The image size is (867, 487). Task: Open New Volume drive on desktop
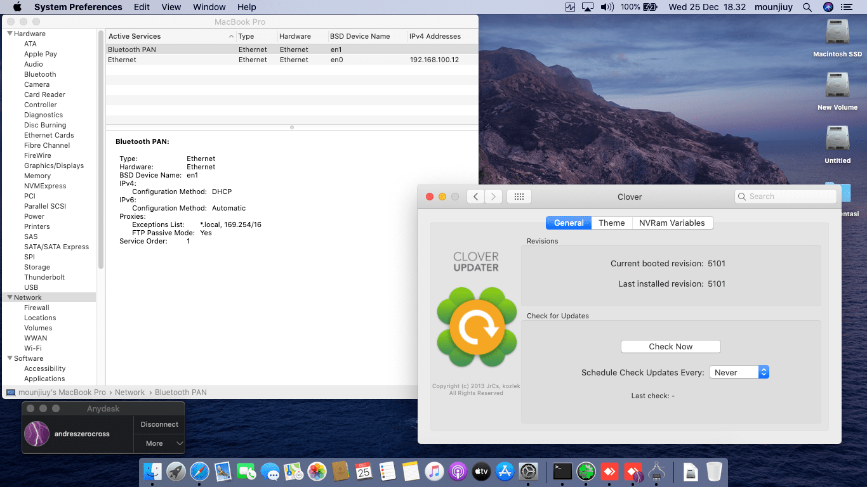pyautogui.click(x=838, y=91)
